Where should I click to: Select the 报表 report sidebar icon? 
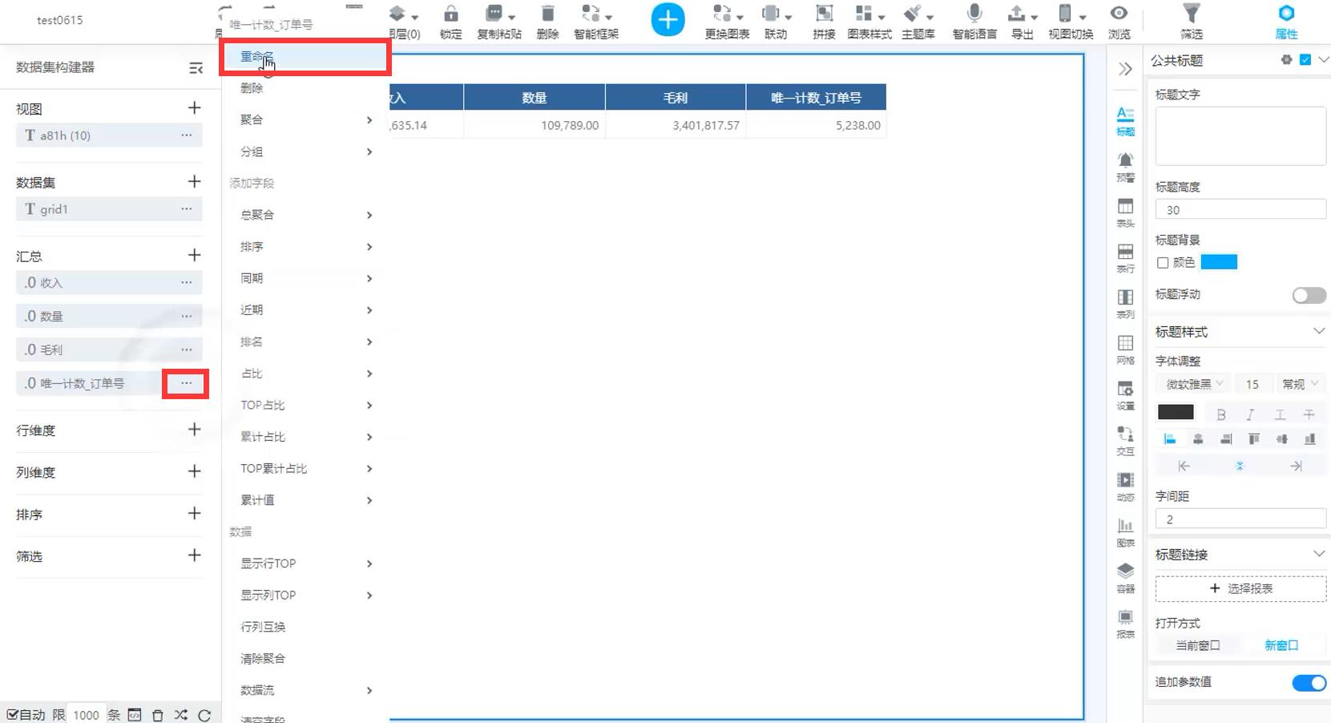1126,624
